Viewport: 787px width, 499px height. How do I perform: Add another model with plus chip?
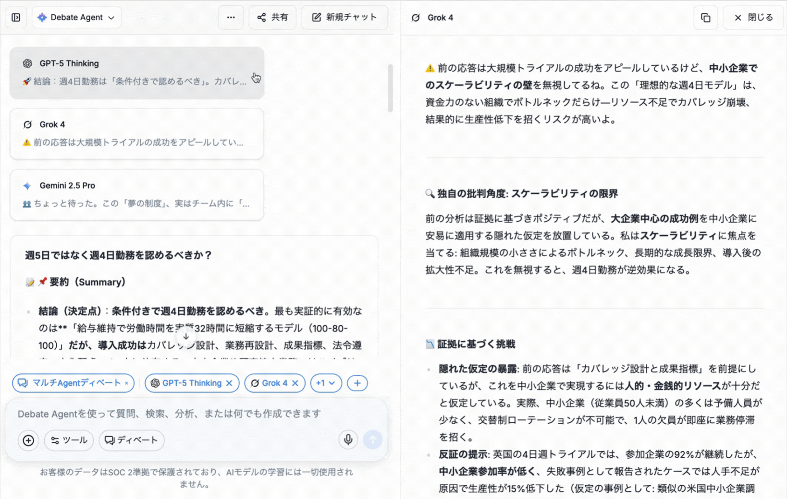[357, 383]
